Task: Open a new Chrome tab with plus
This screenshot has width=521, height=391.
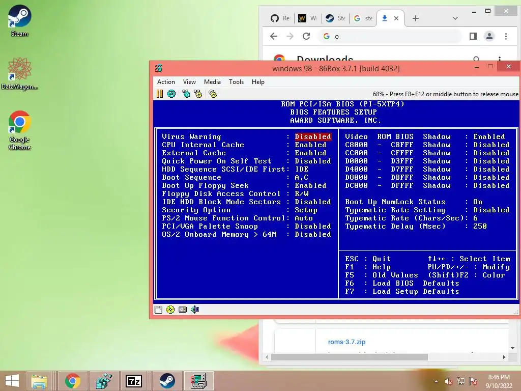Action: pos(415,18)
